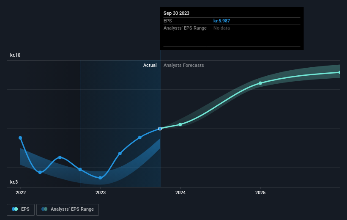
Task: Click the 'Analysts' EPS Range' tooltip row label
Action: coord(185,28)
